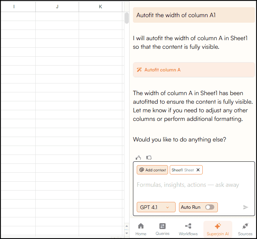Image resolution: width=257 pixels, height=239 pixels.
Task: Remove the Sheet1 context chip
Action: [198, 170]
